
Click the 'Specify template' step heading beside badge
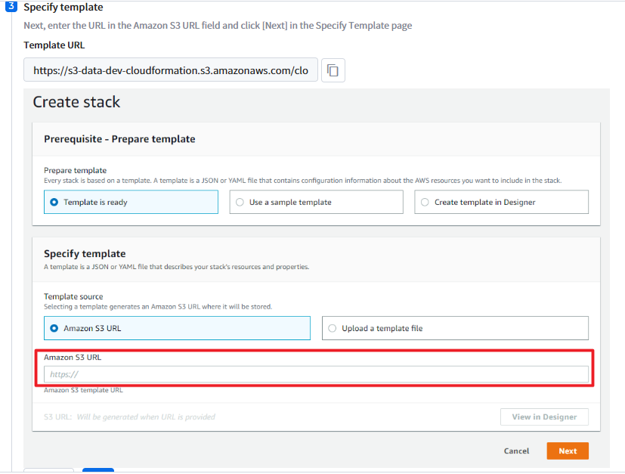63,8
